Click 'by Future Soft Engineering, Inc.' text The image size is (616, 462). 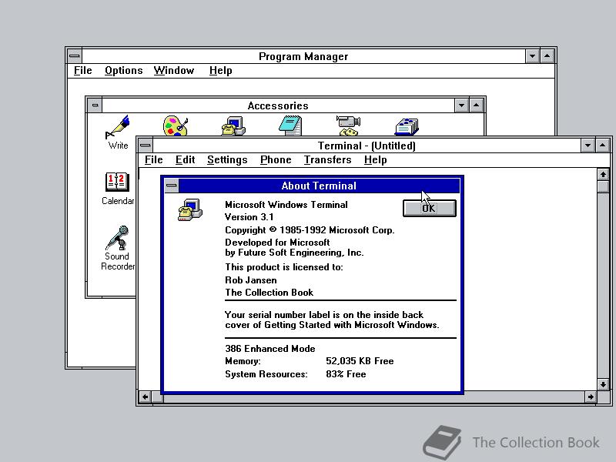coord(294,253)
